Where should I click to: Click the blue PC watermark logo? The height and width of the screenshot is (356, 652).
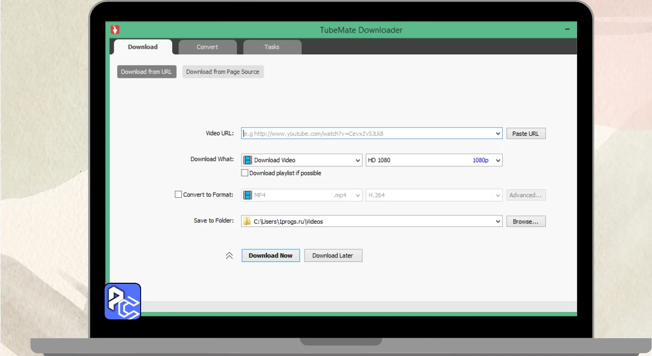click(x=123, y=301)
